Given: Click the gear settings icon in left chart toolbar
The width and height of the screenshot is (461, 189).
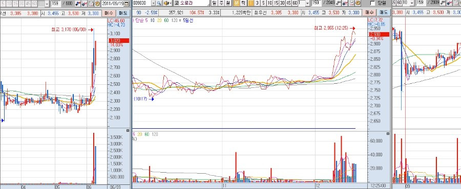Looking at the screenshot, I should tap(97, 4).
